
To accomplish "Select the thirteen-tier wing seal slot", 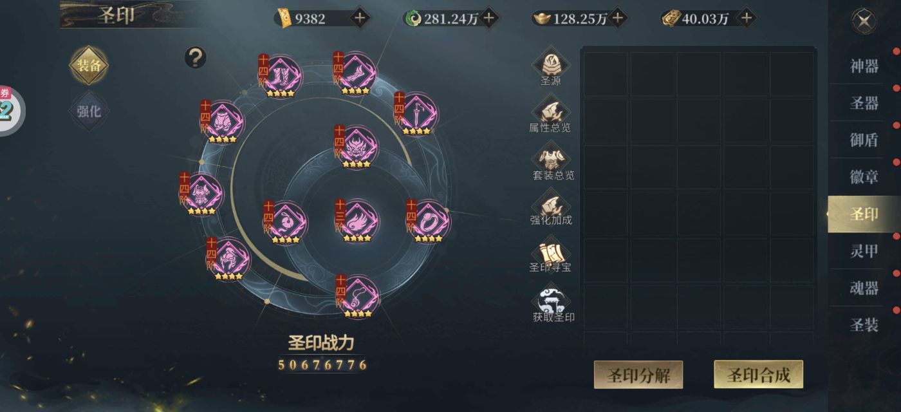I will (357, 221).
